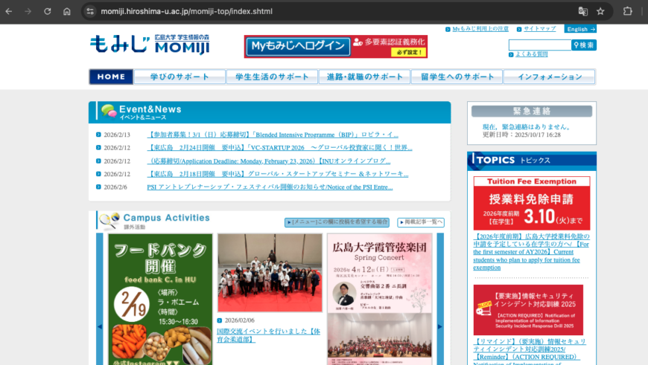Image resolution: width=648 pixels, height=365 pixels.
Task: Open the 留学生へのサポート menu
Action: click(457, 77)
